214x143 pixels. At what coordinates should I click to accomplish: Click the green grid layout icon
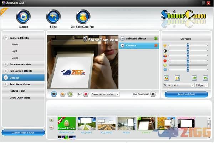70,94
